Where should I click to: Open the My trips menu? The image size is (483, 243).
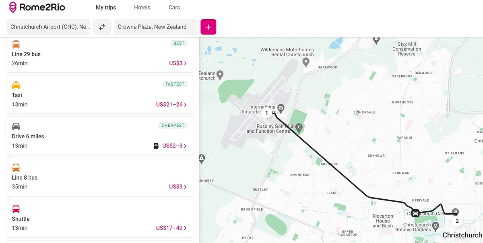coord(106,7)
